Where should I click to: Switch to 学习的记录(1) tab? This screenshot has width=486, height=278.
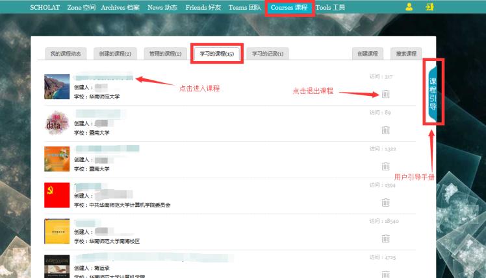click(268, 53)
